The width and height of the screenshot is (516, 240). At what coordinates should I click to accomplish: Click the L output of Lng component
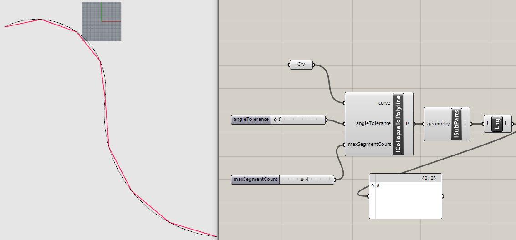[x=506, y=124]
